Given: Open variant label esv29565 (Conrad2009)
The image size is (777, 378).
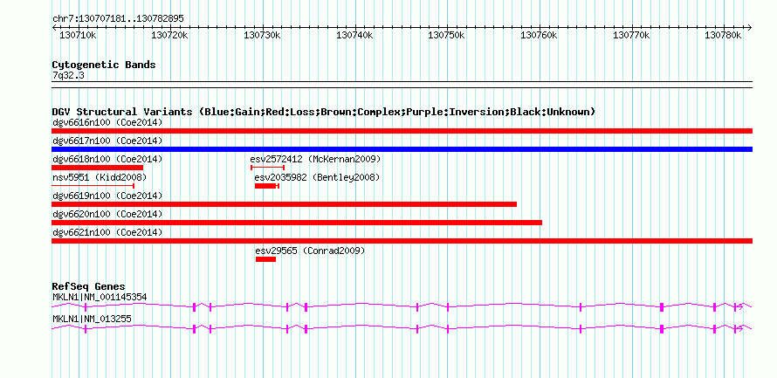Looking at the screenshot, I should (310, 251).
